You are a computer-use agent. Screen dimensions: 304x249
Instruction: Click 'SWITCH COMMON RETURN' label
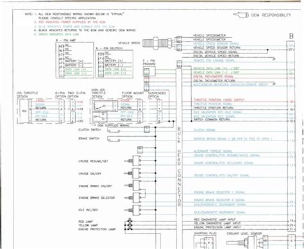pyautogui.click(x=212, y=119)
